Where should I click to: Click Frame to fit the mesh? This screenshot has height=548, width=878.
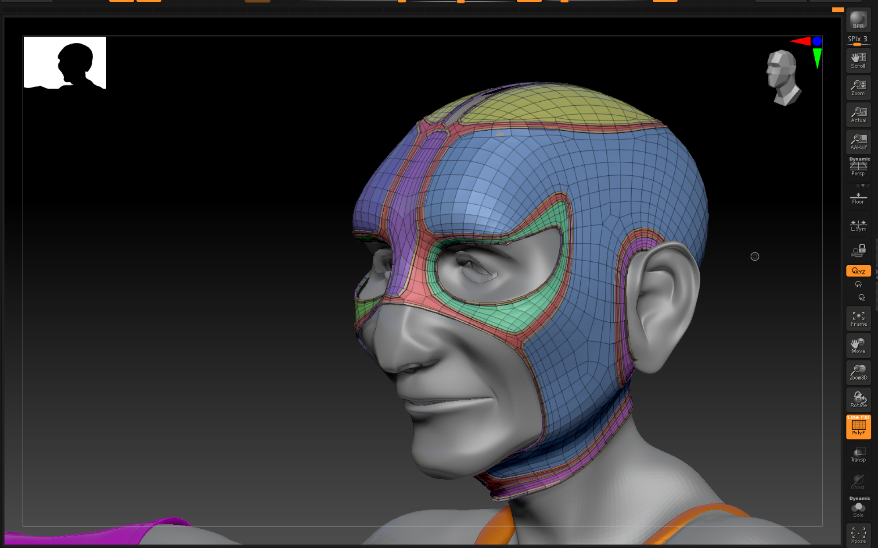click(858, 318)
